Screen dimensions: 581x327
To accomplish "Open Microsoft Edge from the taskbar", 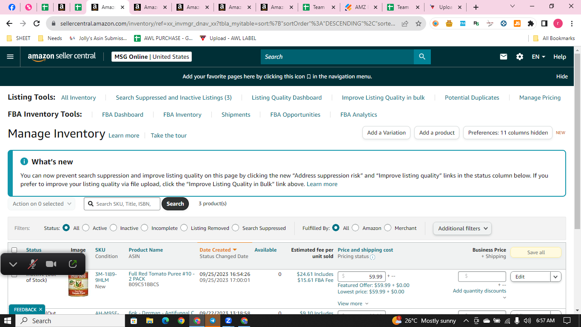I will click(165, 321).
